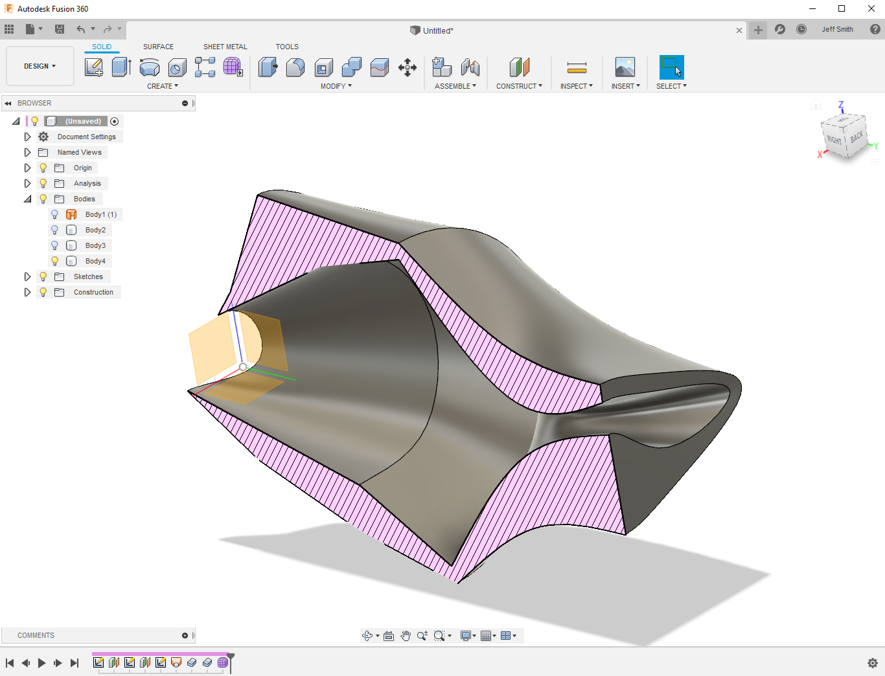Screen dimensions: 885x676
Task: Open the SHEET METAL tab
Action: tap(225, 47)
